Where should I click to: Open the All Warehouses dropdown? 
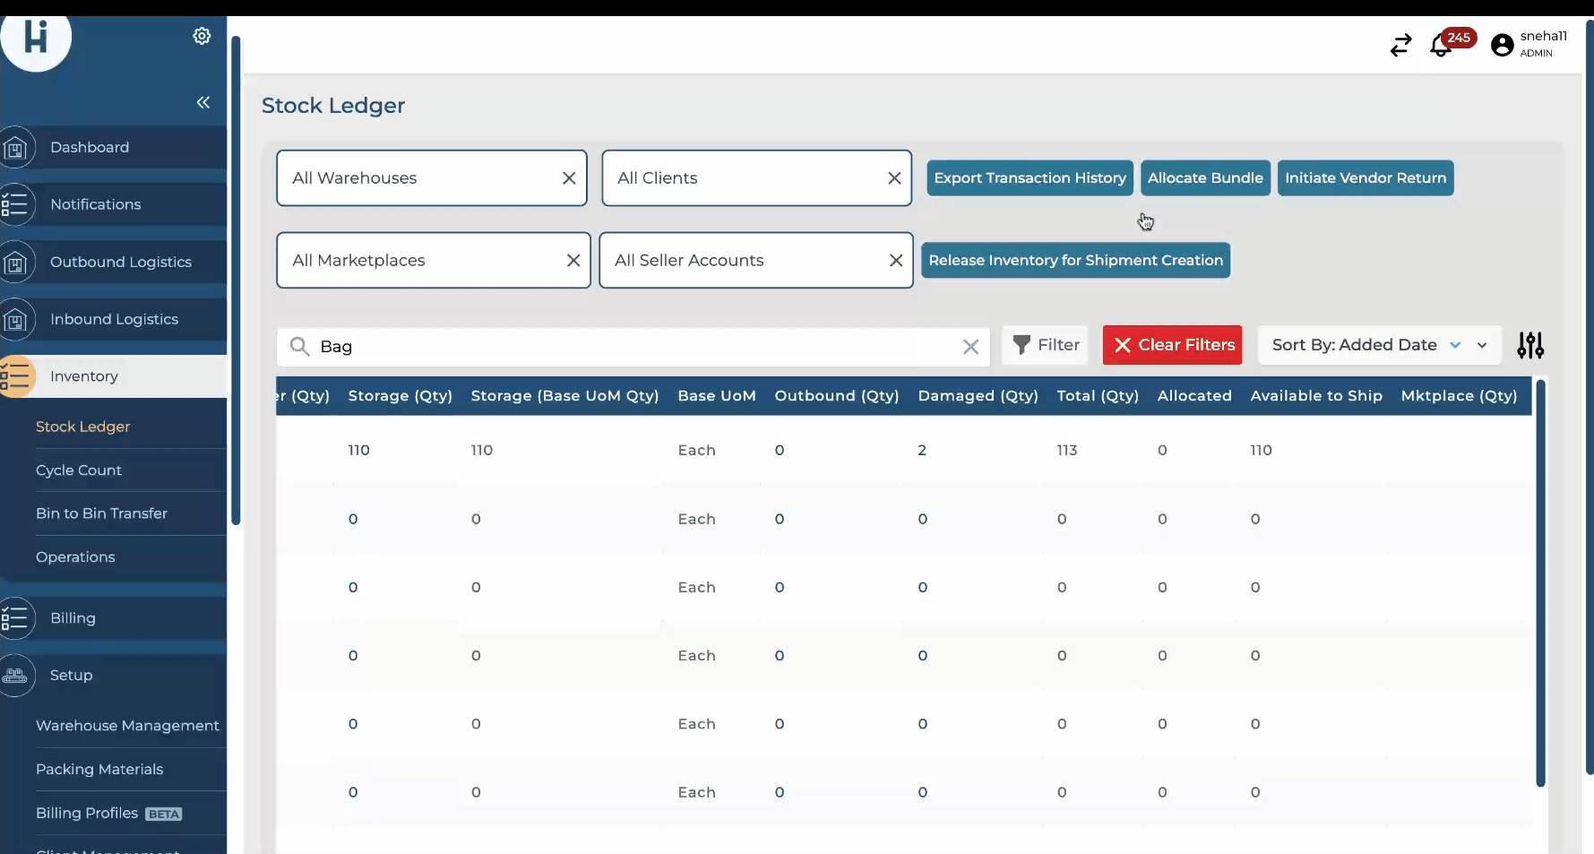(x=417, y=178)
